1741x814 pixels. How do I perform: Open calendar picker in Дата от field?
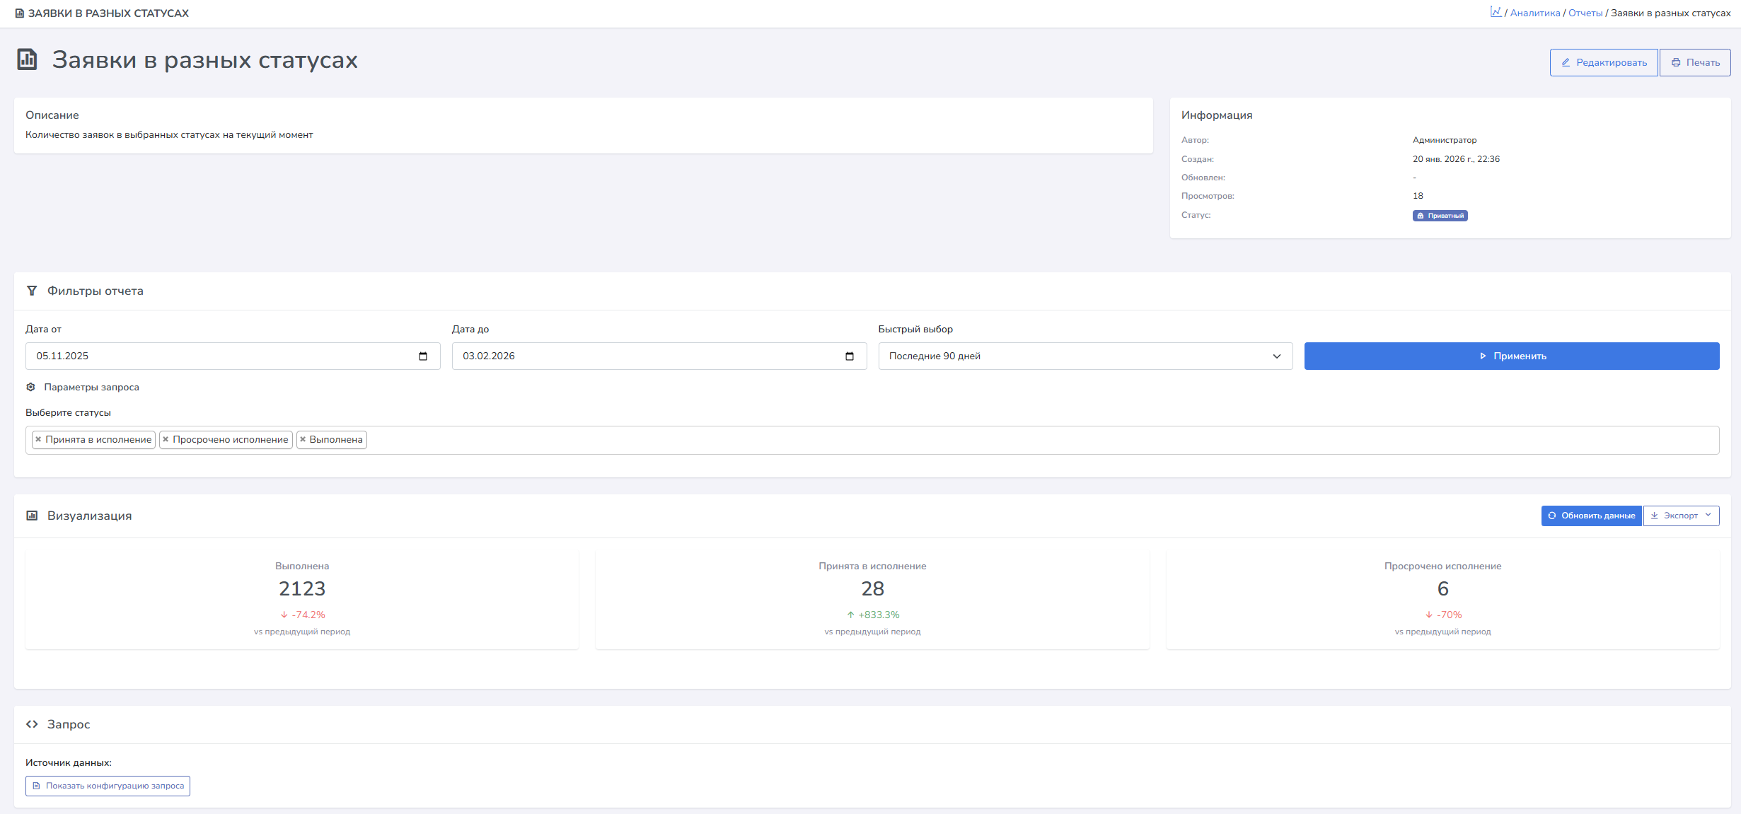[423, 356]
